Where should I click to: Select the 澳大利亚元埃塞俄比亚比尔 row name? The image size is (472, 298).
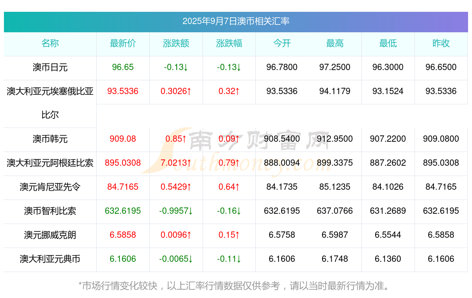coord(50,103)
